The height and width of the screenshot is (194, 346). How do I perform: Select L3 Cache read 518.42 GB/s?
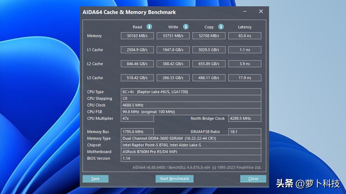point(137,78)
